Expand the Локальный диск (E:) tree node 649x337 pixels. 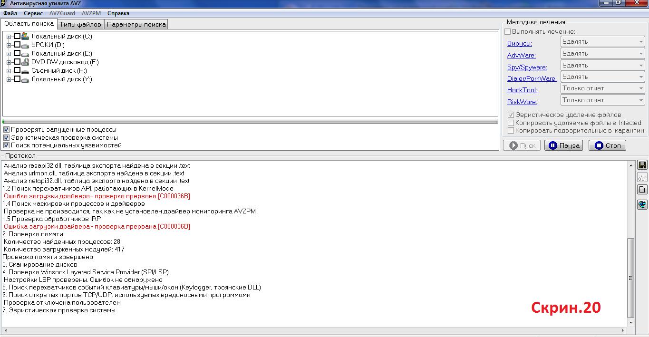(x=9, y=54)
